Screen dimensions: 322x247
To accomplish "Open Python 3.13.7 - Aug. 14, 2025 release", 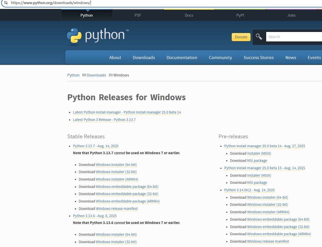I will coord(96,146).
